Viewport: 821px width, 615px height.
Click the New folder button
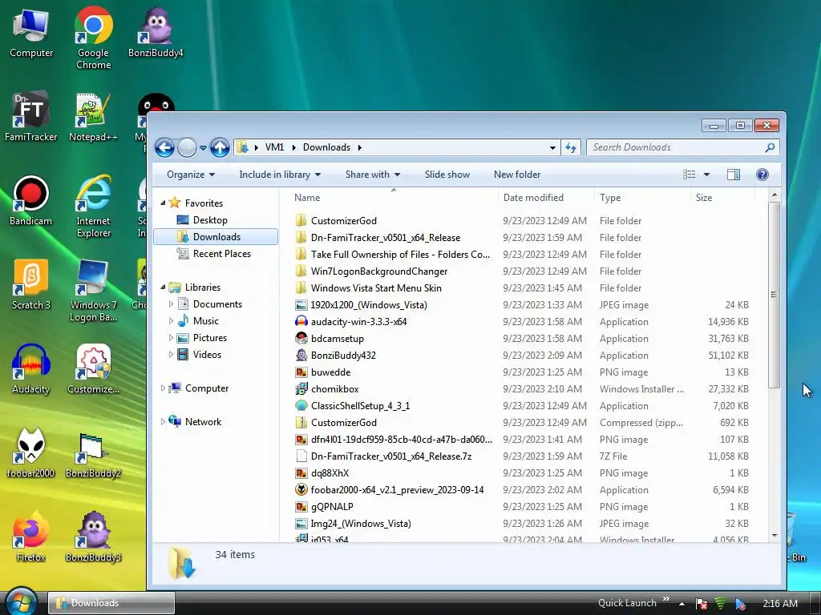tap(517, 175)
